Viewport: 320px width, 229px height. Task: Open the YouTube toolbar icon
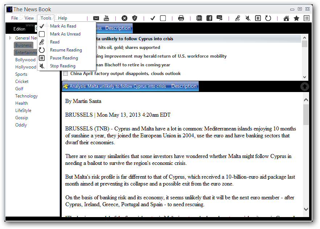coord(106,18)
